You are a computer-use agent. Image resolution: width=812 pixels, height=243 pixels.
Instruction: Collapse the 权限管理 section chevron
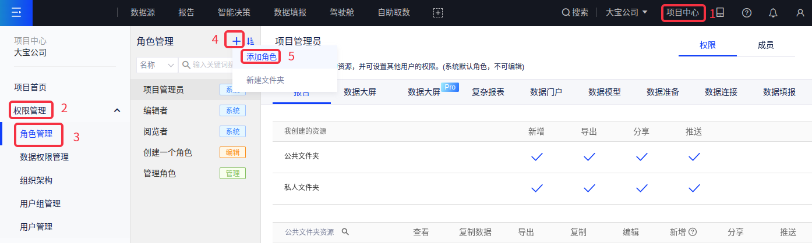click(x=117, y=110)
